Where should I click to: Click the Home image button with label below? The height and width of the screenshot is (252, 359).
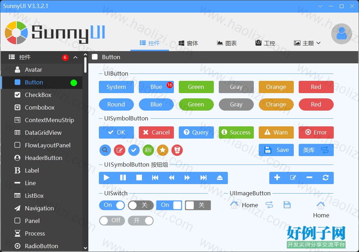[321, 210]
